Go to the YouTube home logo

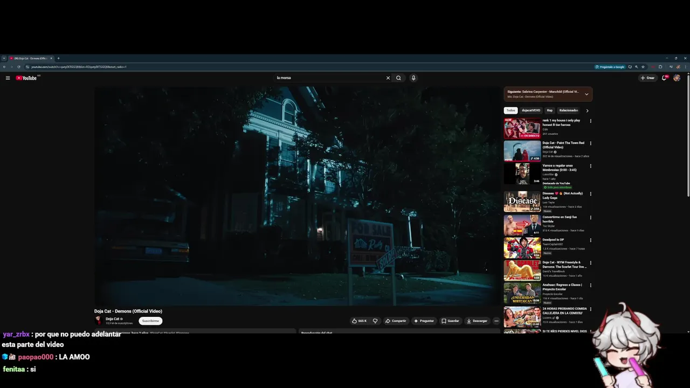(26, 78)
